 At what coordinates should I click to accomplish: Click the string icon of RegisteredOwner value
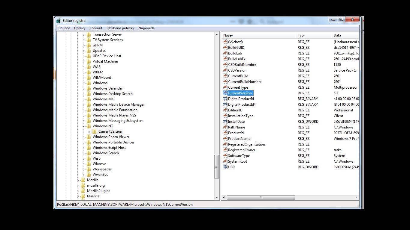(225, 150)
